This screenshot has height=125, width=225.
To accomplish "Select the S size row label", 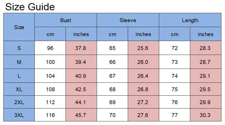I will point(19,48).
